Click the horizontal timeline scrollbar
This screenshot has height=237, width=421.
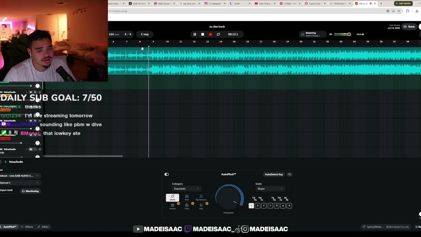pos(83,156)
